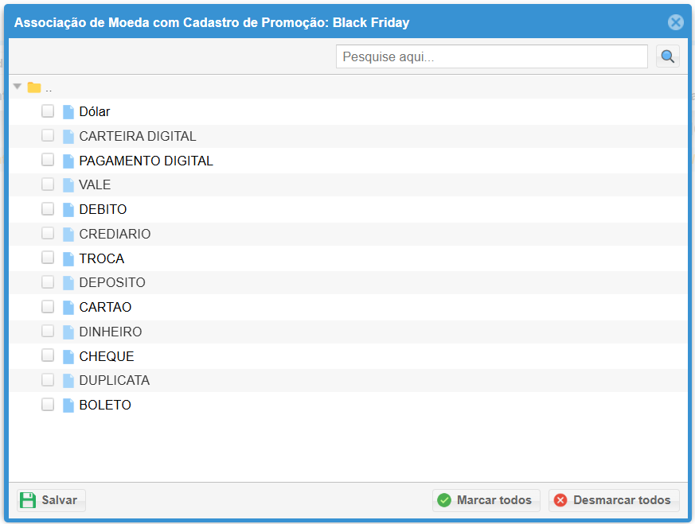Select the DEPOSITO tree item label

click(x=112, y=283)
